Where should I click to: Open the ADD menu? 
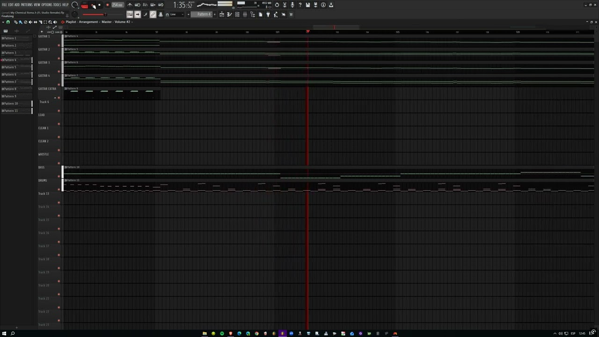17,5
